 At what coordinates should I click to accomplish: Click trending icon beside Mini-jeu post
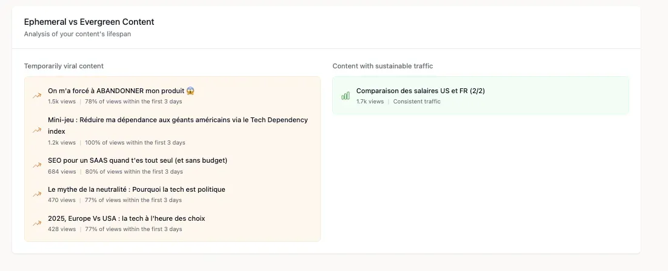click(37, 131)
